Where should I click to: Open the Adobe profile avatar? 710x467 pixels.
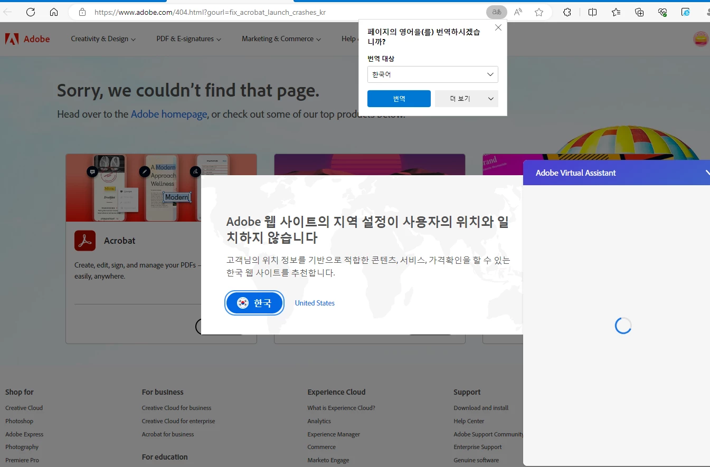click(701, 39)
